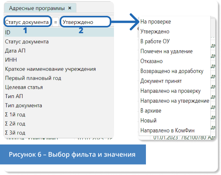Close the Адресные программы tab
Viewport: 221px width, 175px height.
tap(70, 8)
